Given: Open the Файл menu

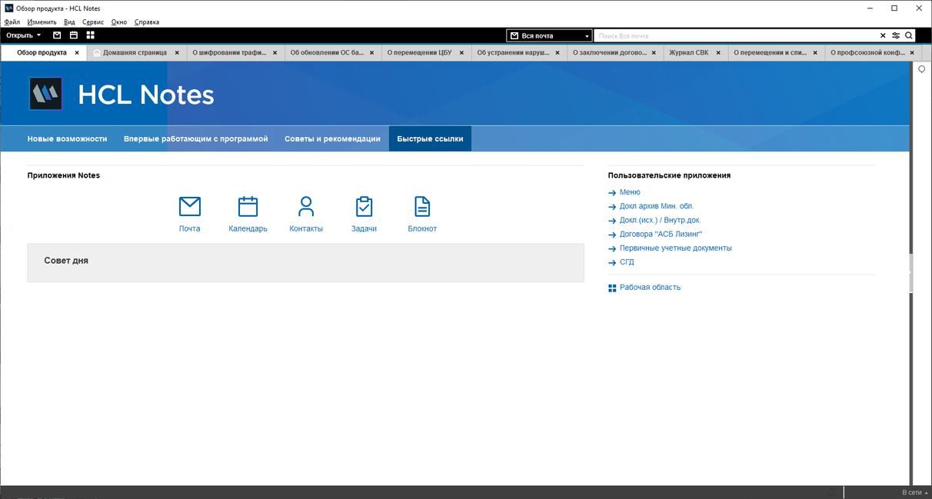Looking at the screenshot, I should 12,22.
